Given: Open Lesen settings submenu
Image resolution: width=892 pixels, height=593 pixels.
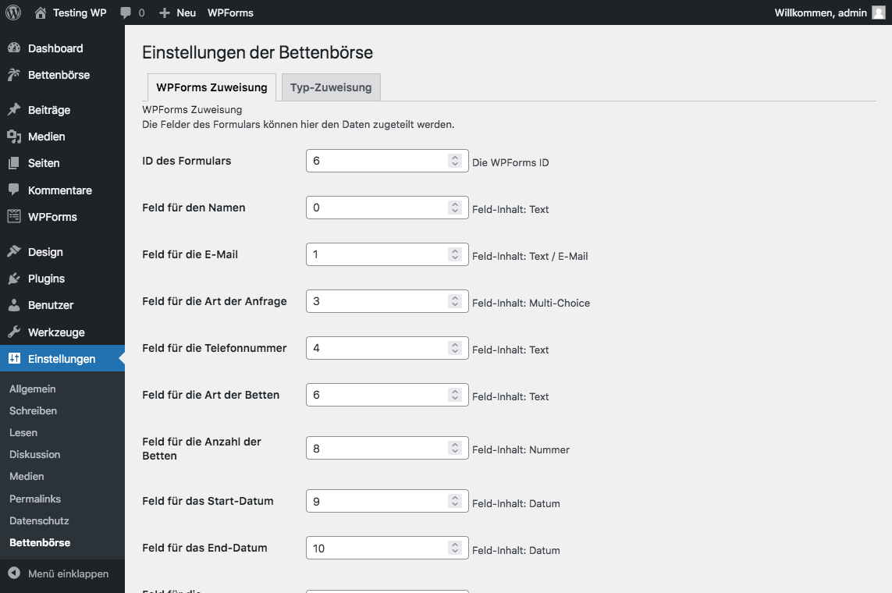Looking at the screenshot, I should [23, 433].
